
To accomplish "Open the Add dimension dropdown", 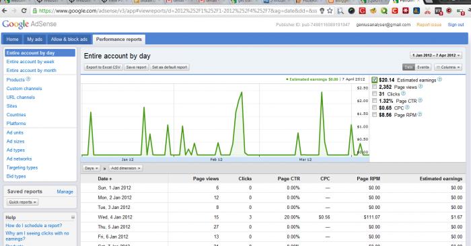I will pyautogui.click(x=126, y=168).
